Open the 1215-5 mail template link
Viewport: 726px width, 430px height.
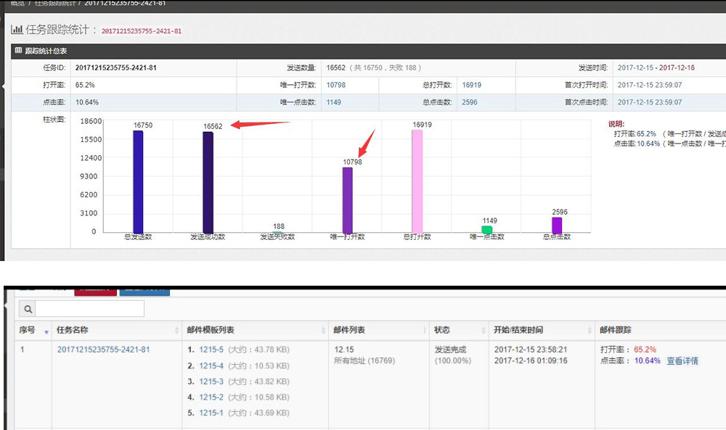tap(211, 350)
